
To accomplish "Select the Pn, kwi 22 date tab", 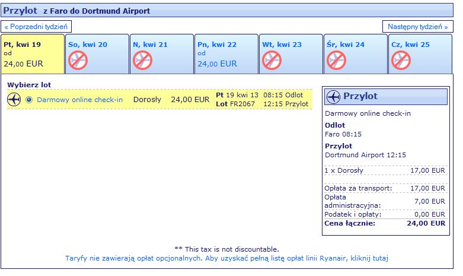I will point(226,54).
